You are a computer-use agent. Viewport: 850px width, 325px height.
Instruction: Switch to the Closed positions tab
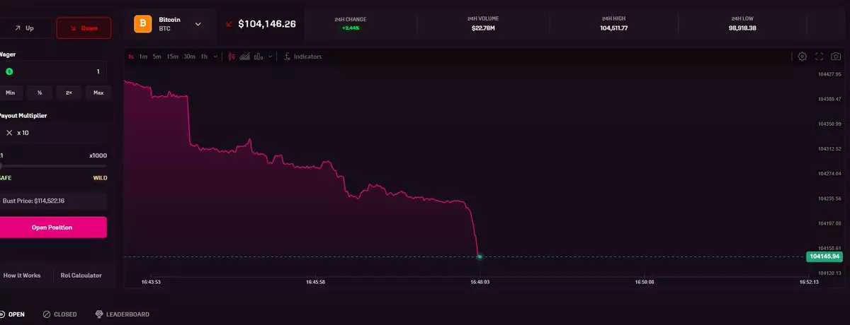click(60, 314)
